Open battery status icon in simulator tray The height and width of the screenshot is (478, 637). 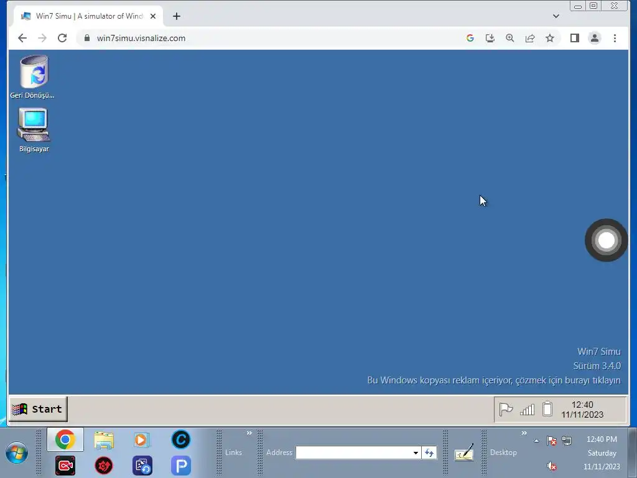(547, 409)
